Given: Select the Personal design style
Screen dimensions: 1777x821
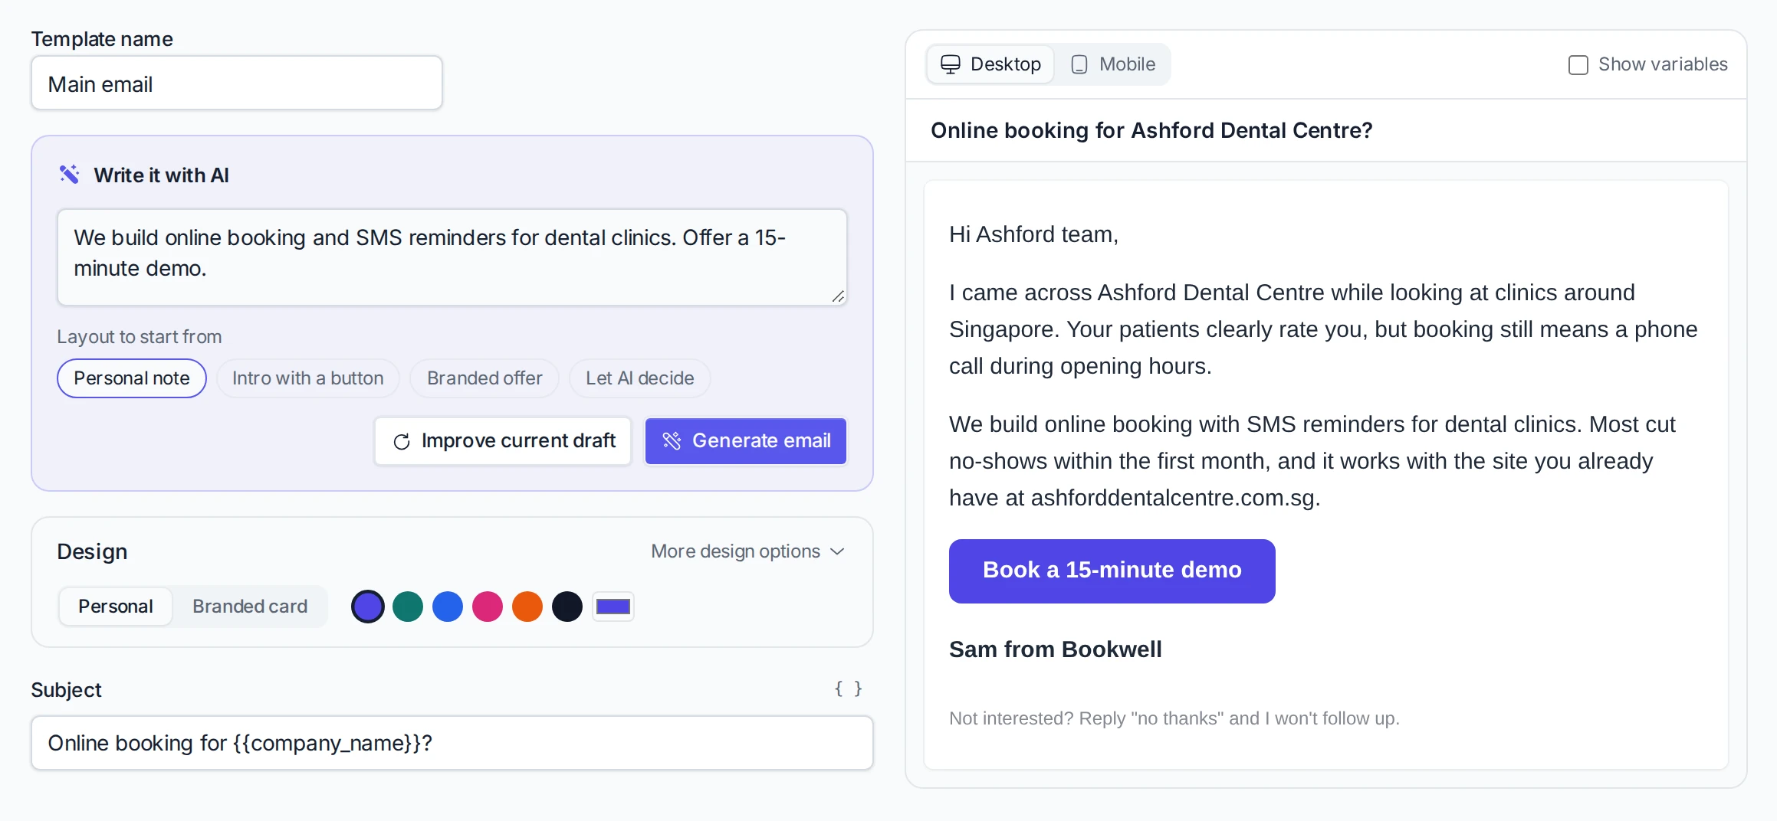Looking at the screenshot, I should click(x=116, y=607).
